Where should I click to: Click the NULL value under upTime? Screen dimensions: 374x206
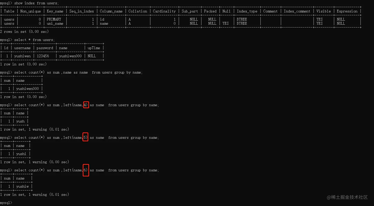[92, 56]
